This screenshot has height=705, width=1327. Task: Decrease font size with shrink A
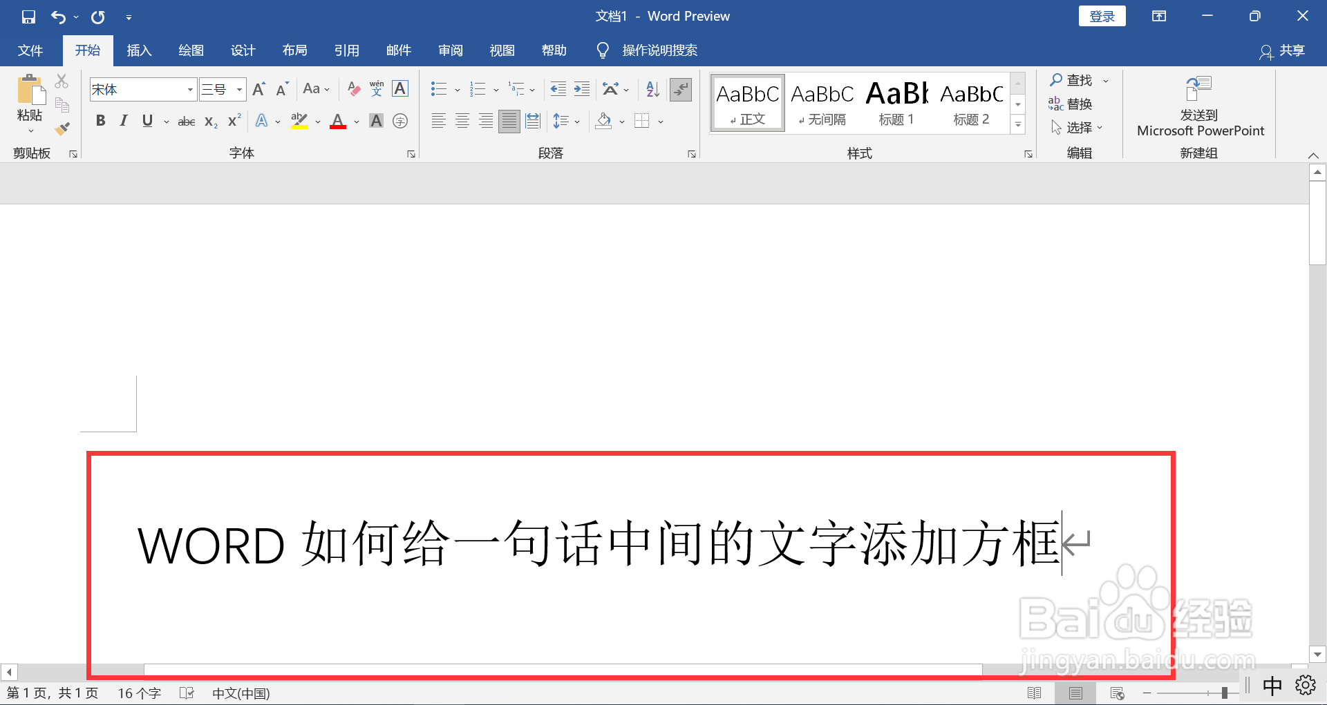point(281,89)
